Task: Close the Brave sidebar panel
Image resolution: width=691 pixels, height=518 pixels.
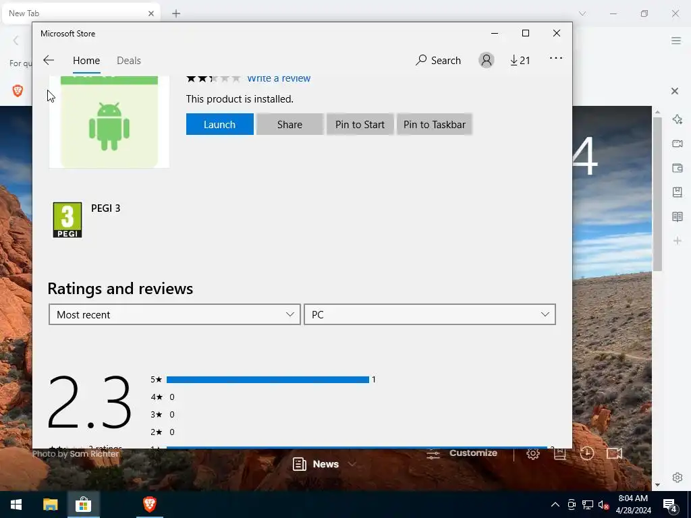Action: pos(675,91)
